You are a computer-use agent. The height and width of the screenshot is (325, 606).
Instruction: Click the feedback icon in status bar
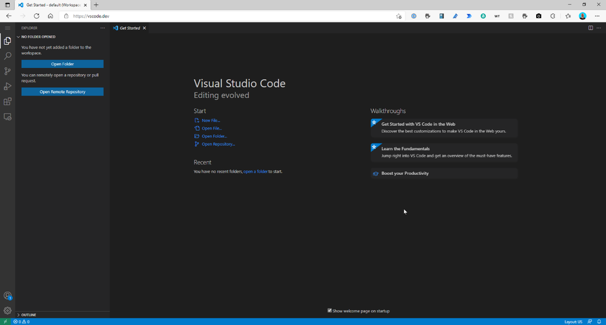(590, 321)
